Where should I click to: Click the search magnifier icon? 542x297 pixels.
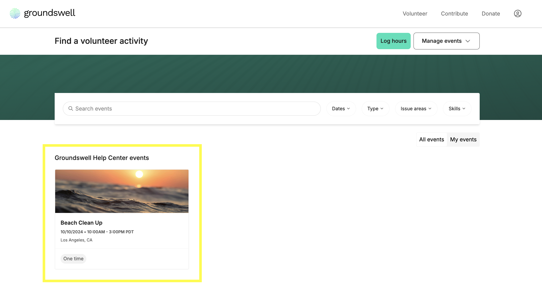71,109
